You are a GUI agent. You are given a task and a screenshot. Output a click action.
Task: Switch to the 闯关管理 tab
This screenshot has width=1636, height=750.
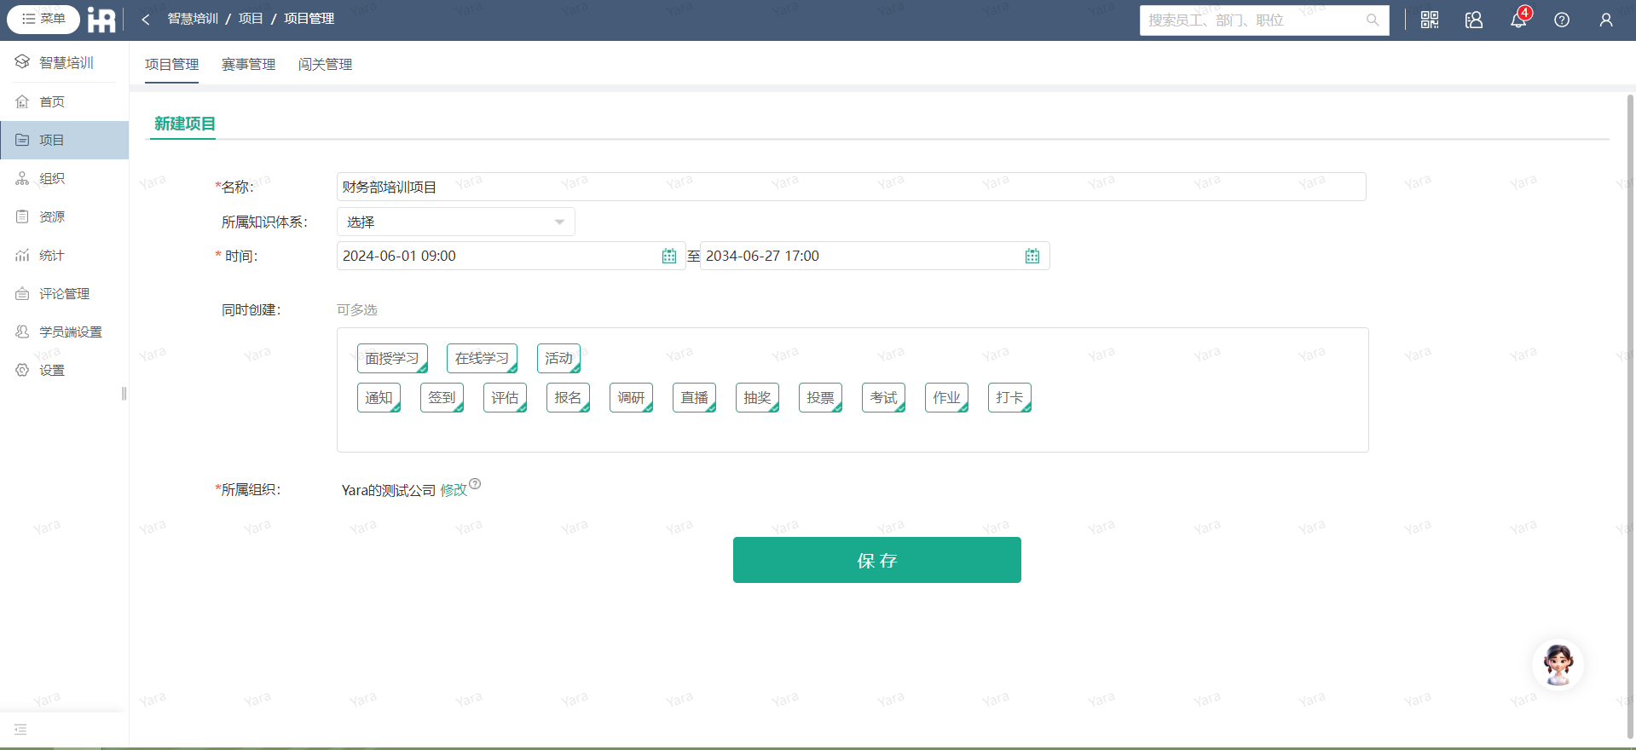tap(325, 65)
